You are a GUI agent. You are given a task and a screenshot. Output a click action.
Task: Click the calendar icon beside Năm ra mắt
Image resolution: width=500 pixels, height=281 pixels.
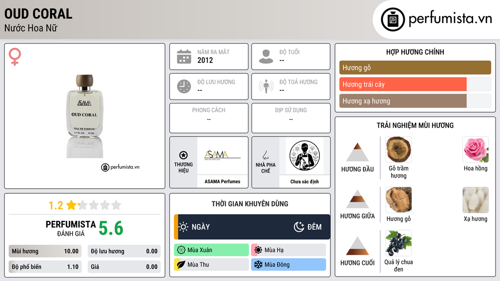coord(184,57)
